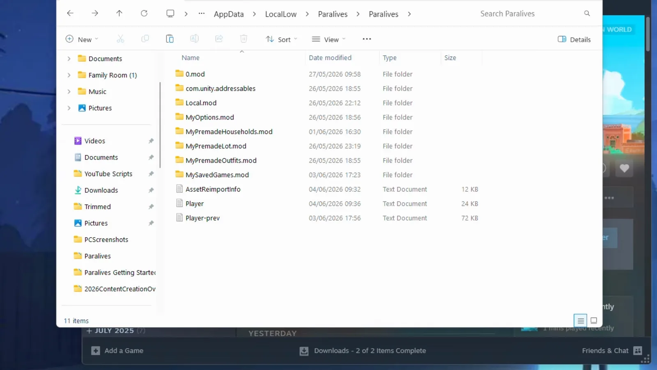Open Friends & Chat in Steam
Viewport: 657px width, 370px height.
612,351
